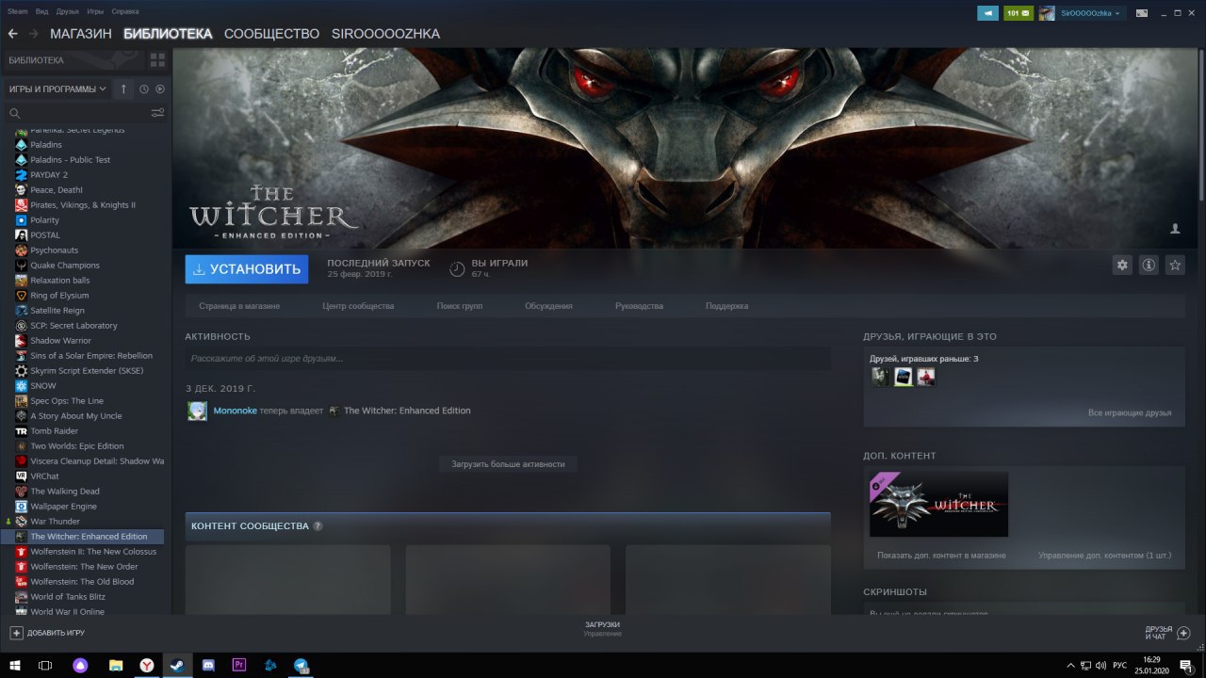The image size is (1206, 678).
Task: Open the announcements megaphone icon
Action: click(x=987, y=13)
